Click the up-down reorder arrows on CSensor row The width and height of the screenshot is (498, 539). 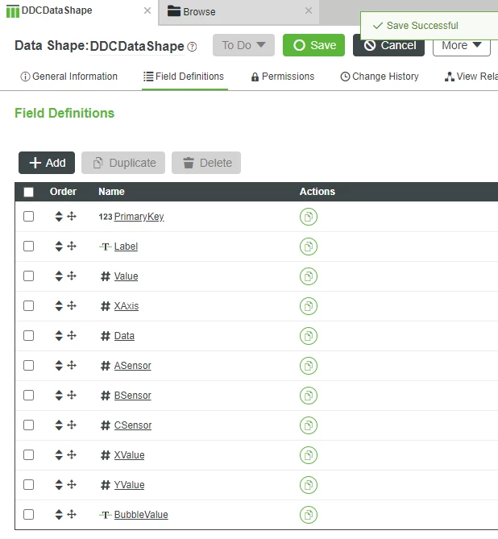[x=59, y=425]
